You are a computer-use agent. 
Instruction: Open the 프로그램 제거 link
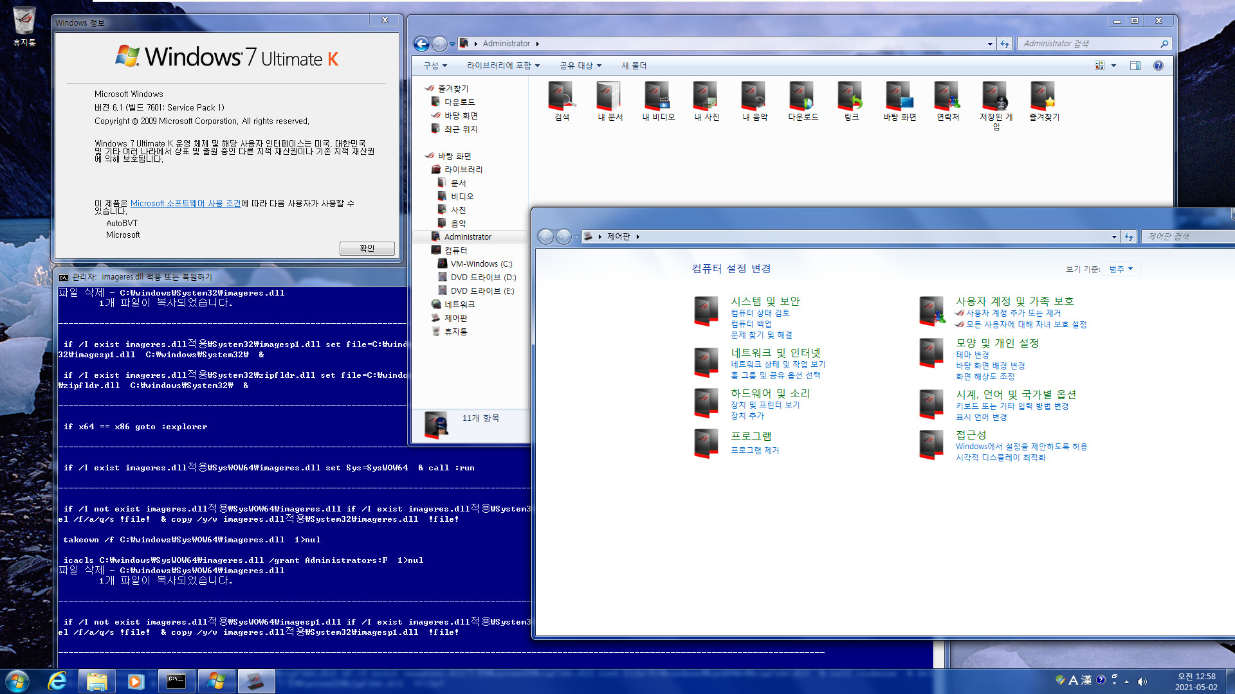point(755,450)
